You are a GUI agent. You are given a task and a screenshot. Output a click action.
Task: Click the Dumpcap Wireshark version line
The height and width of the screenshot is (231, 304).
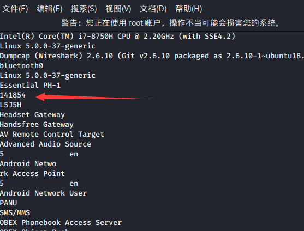click(152, 56)
